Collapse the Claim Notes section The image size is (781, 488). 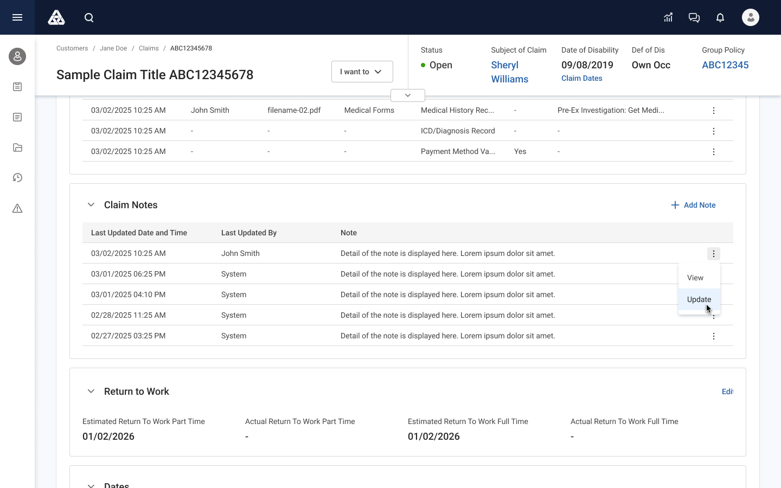(91, 205)
